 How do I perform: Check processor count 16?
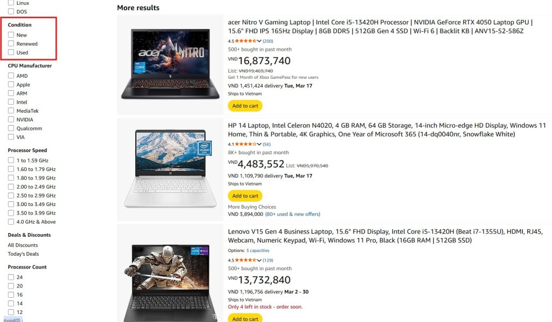tap(12, 294)
